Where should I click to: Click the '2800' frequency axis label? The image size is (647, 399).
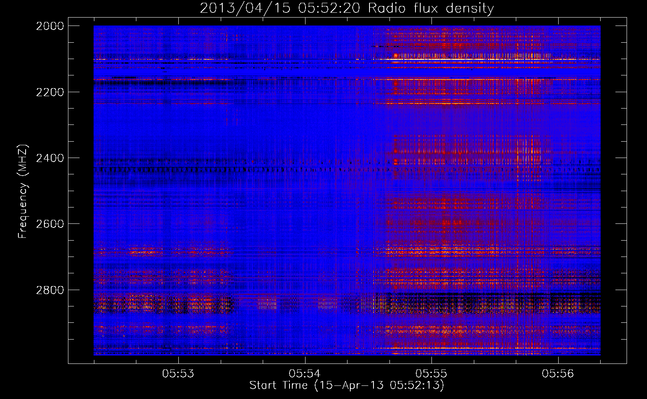(50, 290)
